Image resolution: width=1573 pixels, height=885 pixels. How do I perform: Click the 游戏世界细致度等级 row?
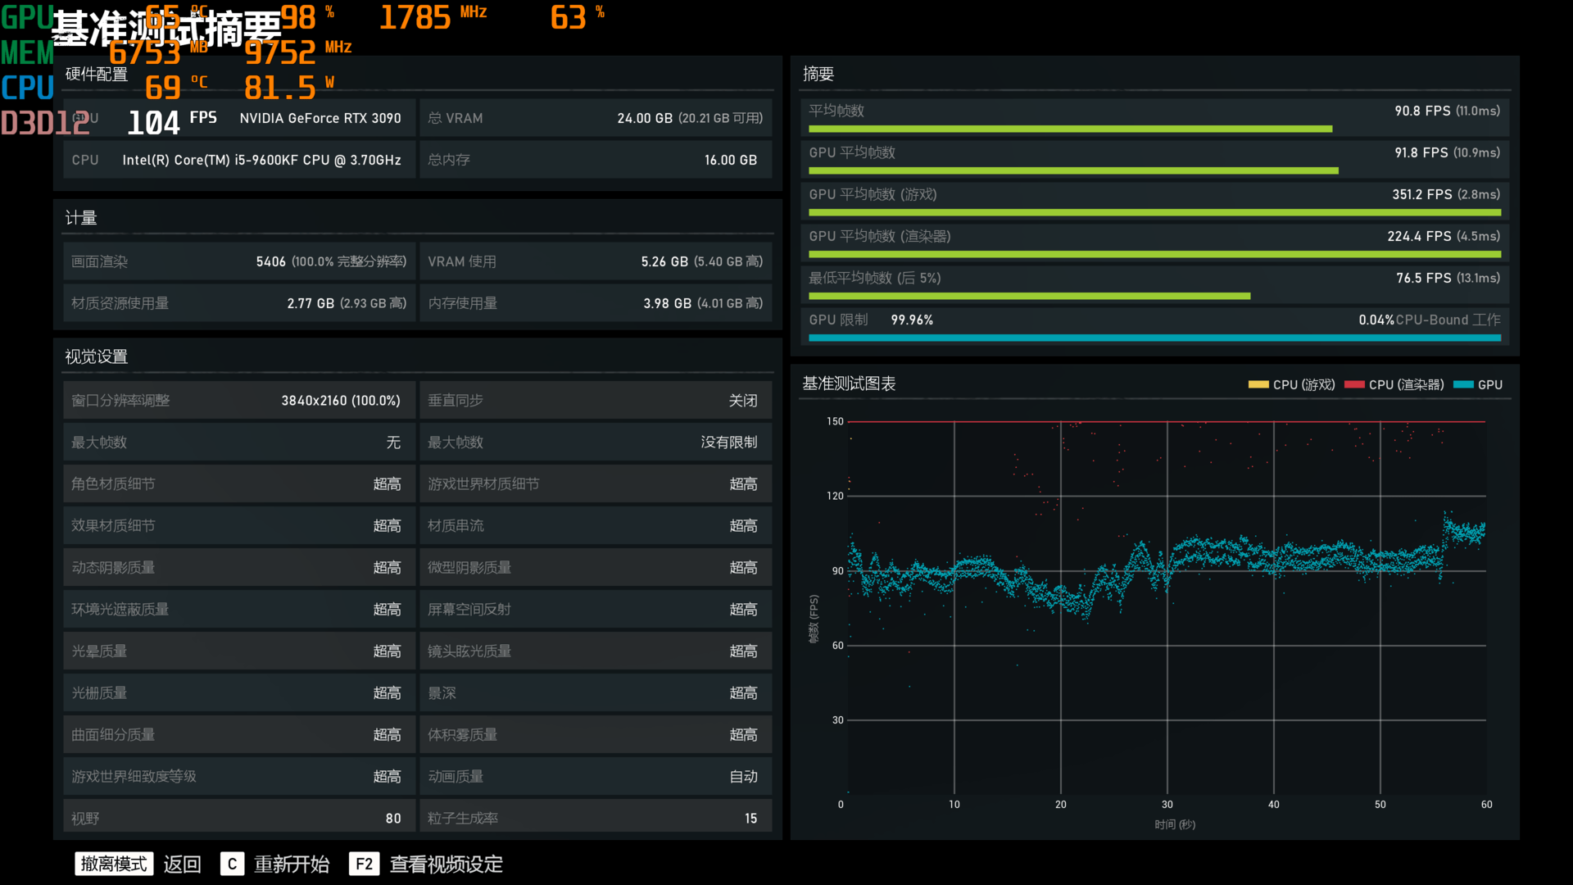point(239,777)
